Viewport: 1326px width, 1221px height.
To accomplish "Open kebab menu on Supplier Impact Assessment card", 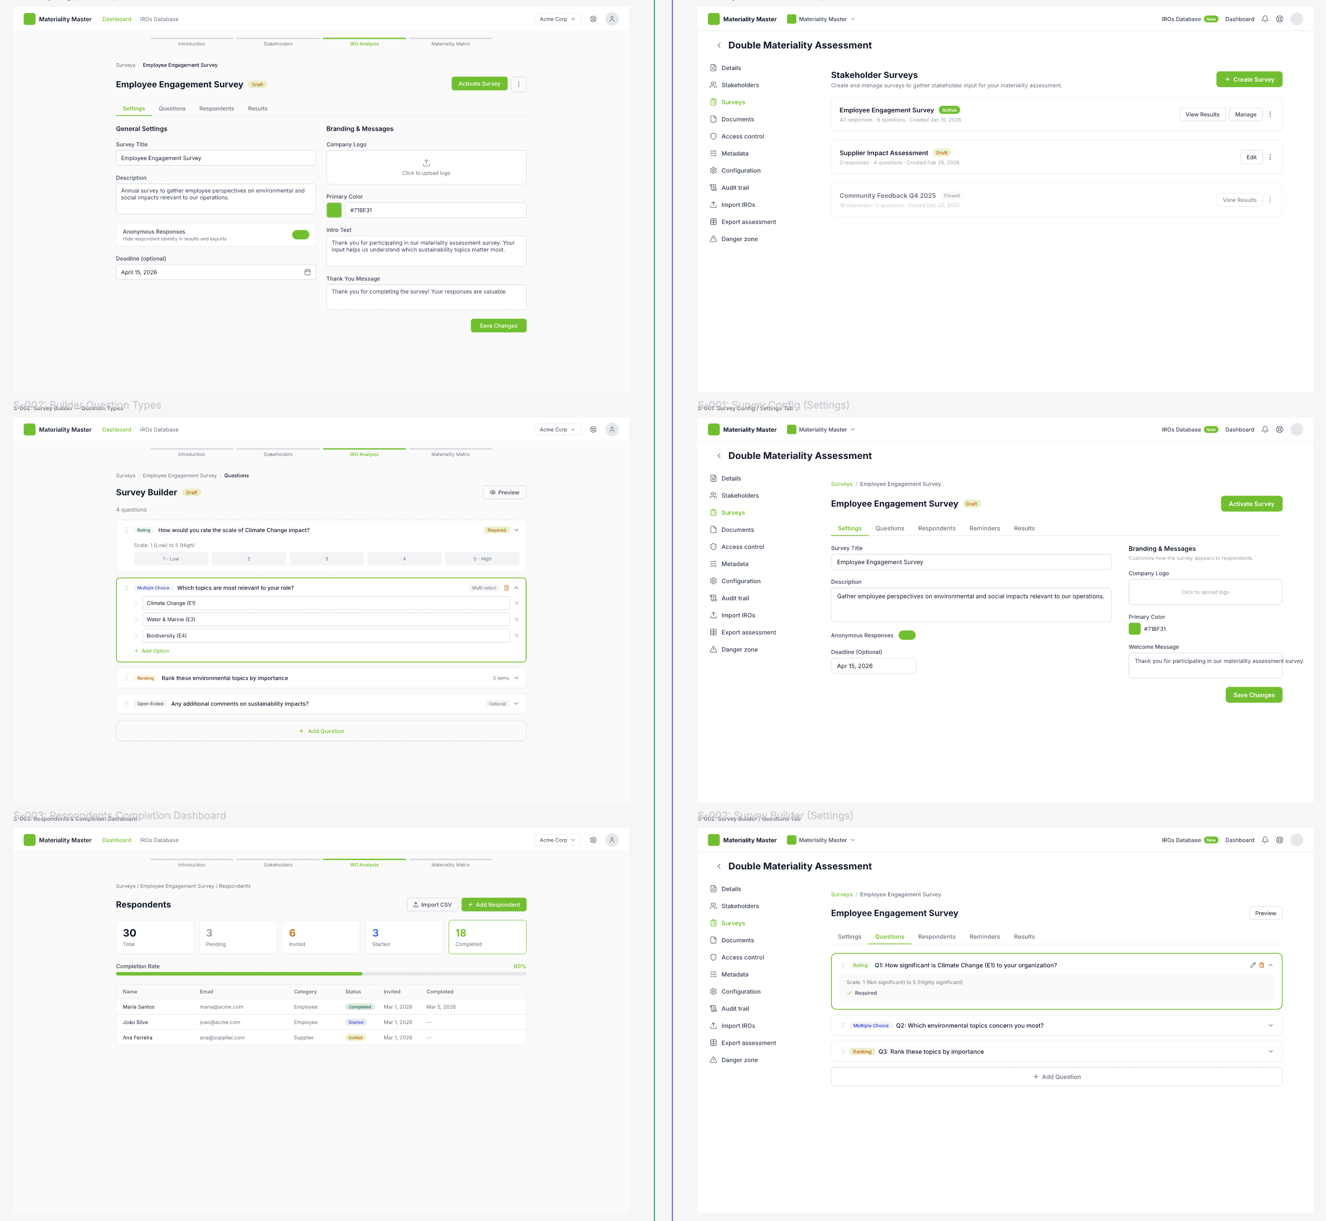I will [x=1270, y=157].
